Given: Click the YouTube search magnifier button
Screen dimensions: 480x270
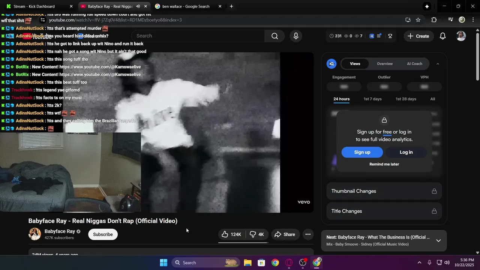Looking at the screenshot, I should click(x=275, y=36).
